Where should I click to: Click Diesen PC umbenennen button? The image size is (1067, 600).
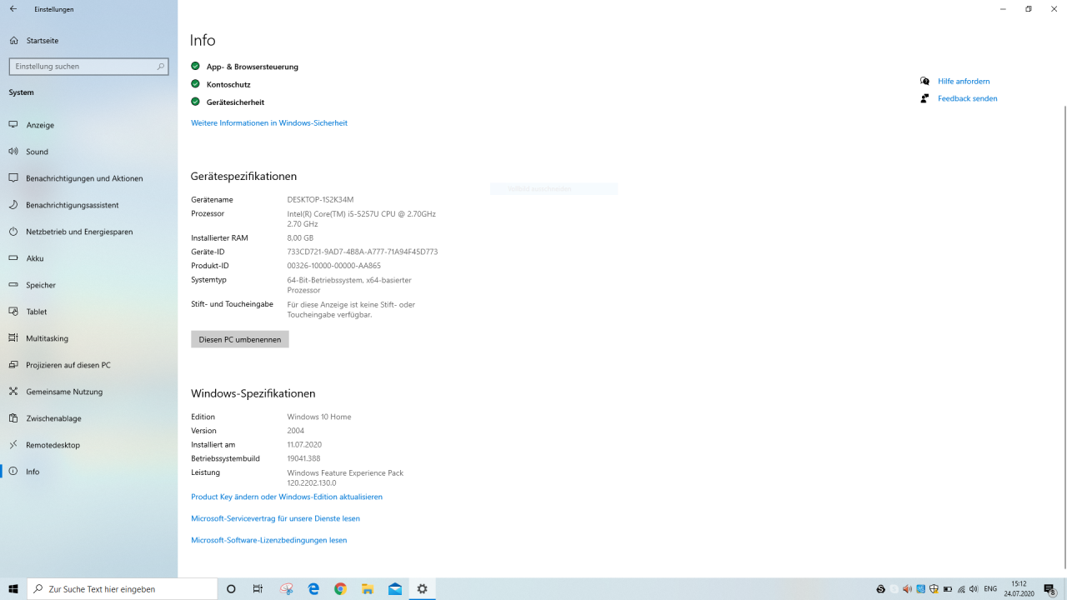click(240, 339)
